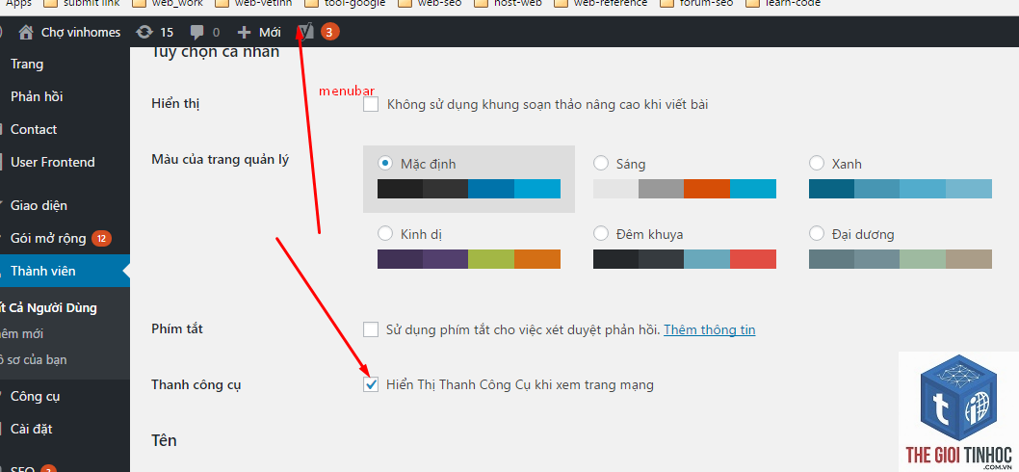Click the Xanh scheme color palette

901,189
